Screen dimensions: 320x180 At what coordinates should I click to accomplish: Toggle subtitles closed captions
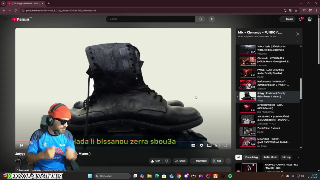[x=193, y=145]
